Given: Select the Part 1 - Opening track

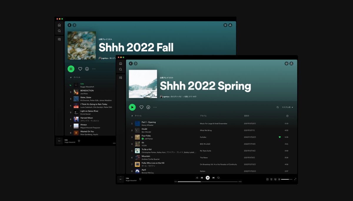Looking at the screenshot, I should click(212, 123).
